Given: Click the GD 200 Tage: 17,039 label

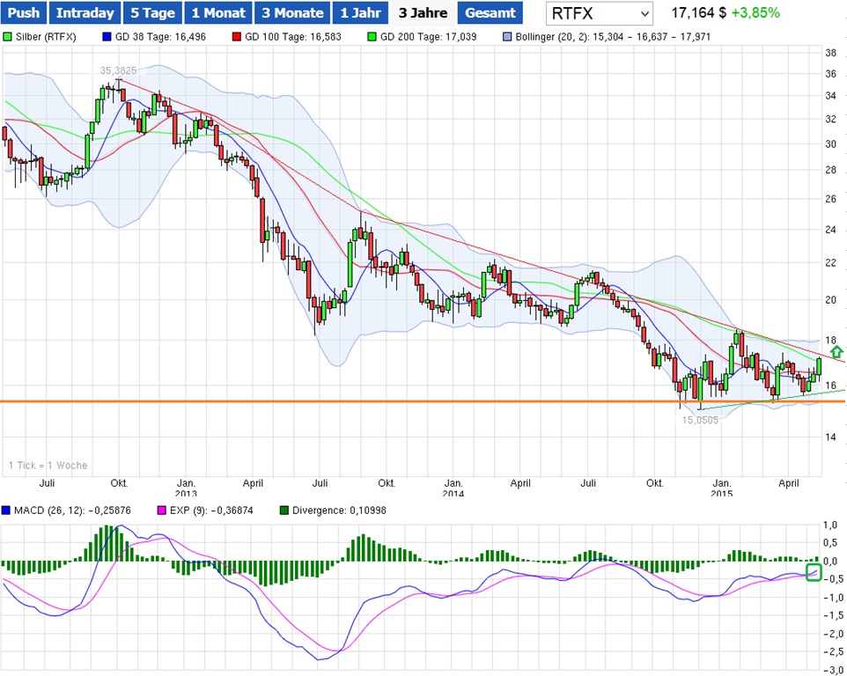Looking at the screenshot, I should 429,37.
